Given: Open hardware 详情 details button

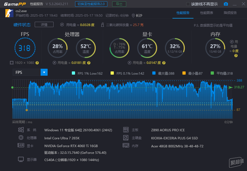Looking at the screenshot, I should click(x=44, y=25).
